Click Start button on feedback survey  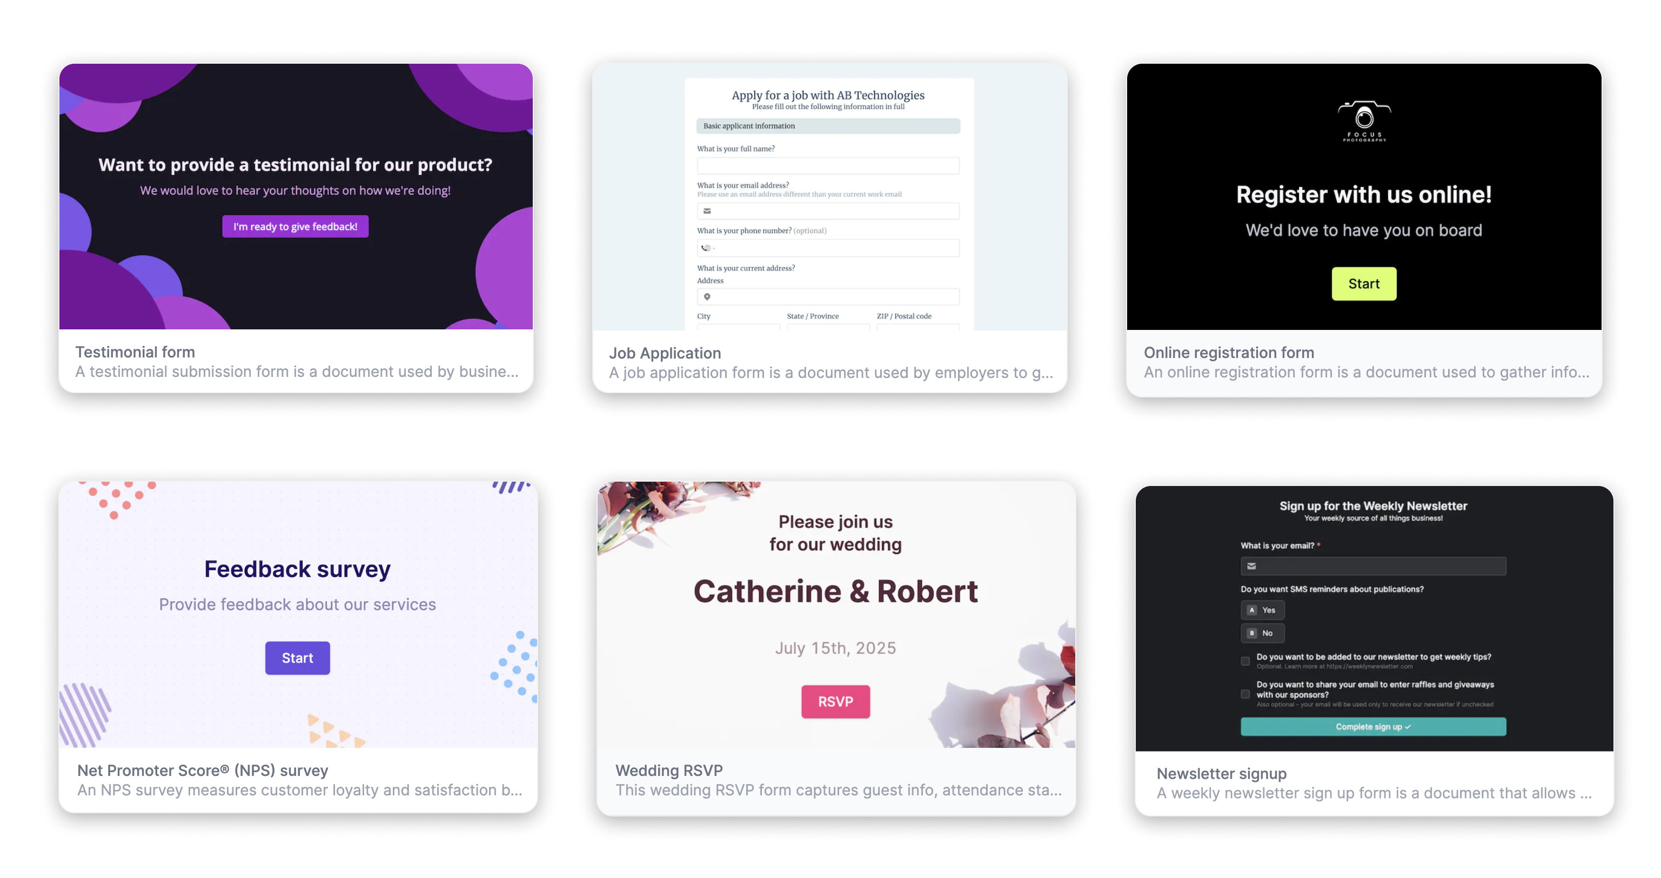[x=297, y=657]
